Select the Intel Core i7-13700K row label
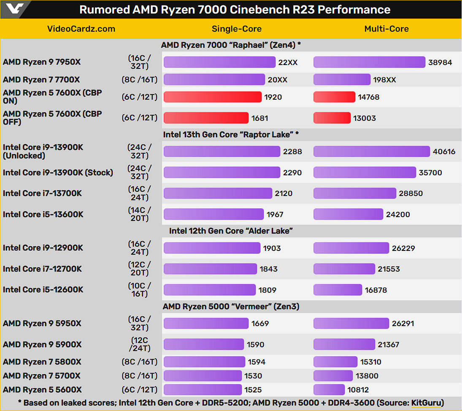 click(43, 193)
